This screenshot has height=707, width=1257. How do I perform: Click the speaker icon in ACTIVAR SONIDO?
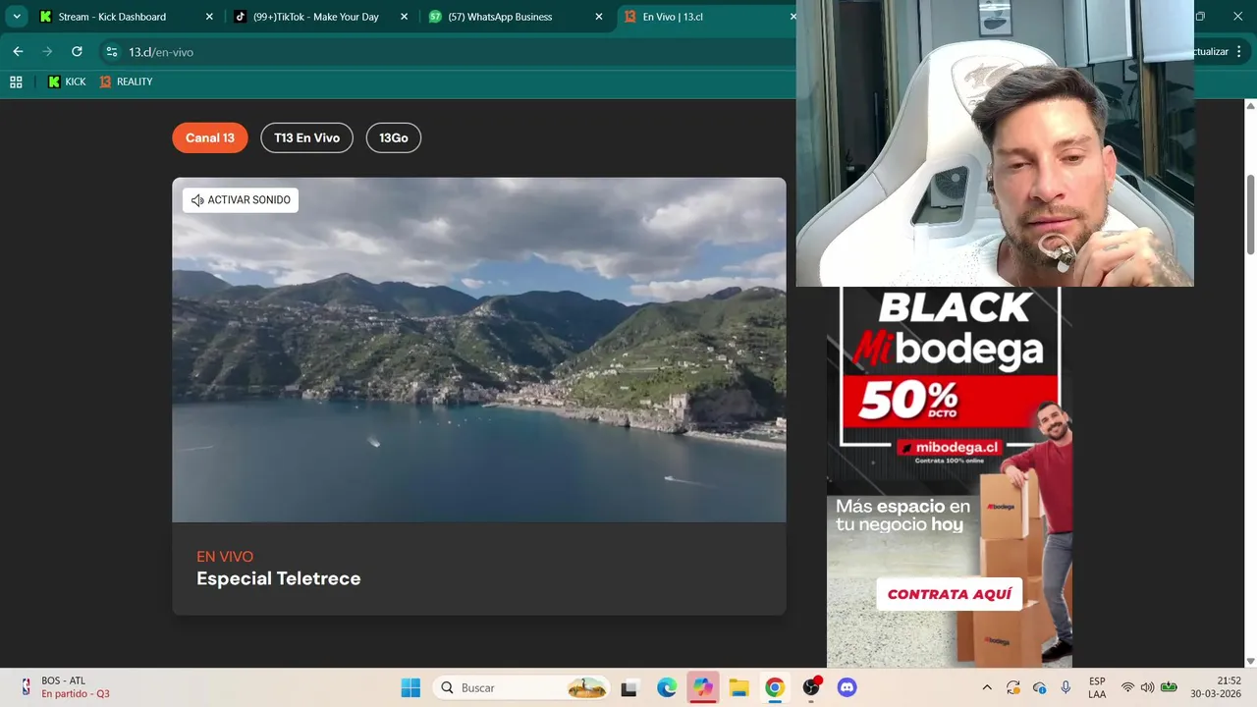coord(197,200)
